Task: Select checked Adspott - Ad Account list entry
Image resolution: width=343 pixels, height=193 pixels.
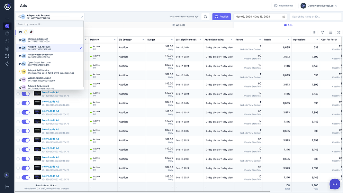Action: coord(50,48)
